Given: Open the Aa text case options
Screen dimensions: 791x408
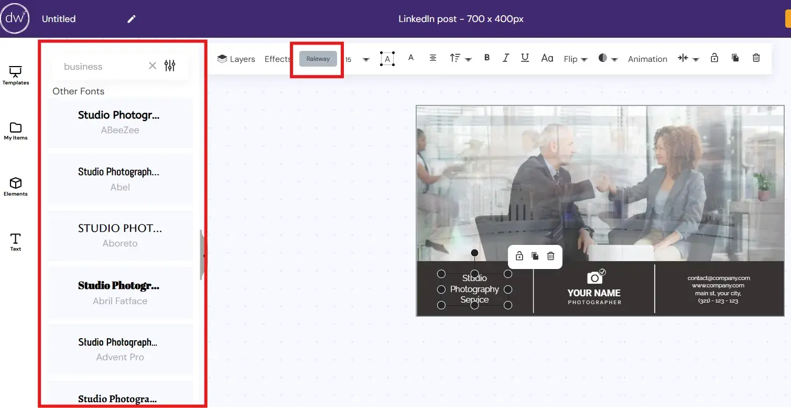Looking at the screenshot, I should (x=547, y=58).
